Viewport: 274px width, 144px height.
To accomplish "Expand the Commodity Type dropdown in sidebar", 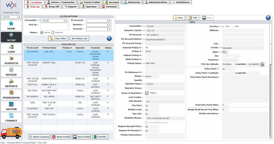I will point(19,17).
